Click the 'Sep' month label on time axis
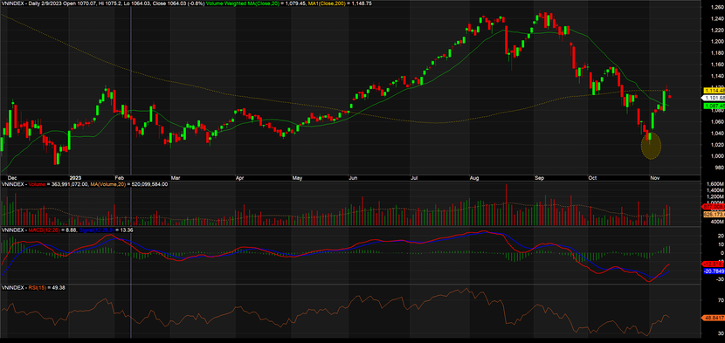725x343 pixels. pos(539,177)
